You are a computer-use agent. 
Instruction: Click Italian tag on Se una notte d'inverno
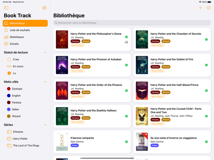pos(155,145)
